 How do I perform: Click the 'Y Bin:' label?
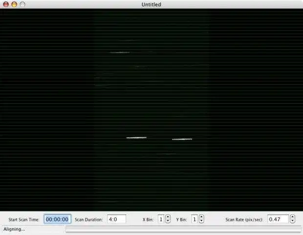click(181, 220)
